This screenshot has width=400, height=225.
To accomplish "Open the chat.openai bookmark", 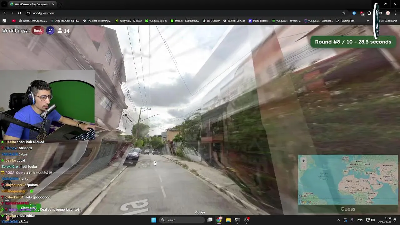I will [x=32, y=21].
